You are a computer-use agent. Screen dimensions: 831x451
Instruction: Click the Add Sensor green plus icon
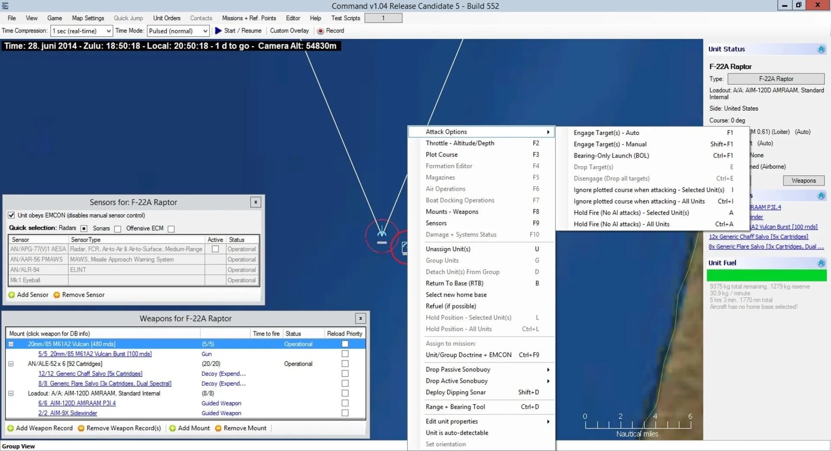12,294
